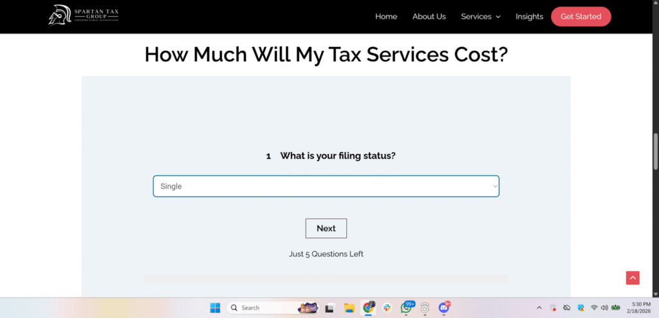Image resolution: width=659 pixels, height=318 pixels.
Task: Open the About Us page
Action: click(x=429, y=17)
